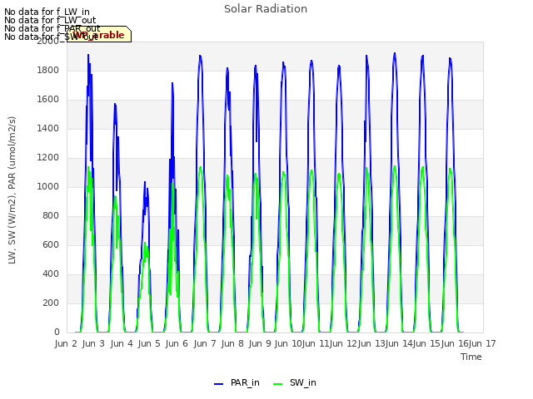Click the 400 y-axis tick label
This screenshot has height=399, width=533.
(x=51, y=273)
